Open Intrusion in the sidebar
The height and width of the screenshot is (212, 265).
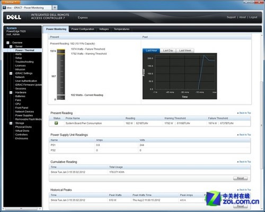point(20,70)
